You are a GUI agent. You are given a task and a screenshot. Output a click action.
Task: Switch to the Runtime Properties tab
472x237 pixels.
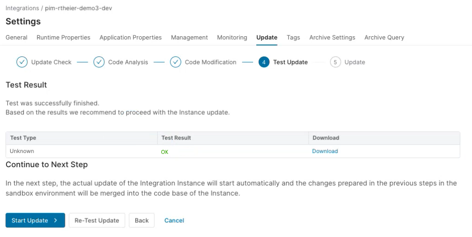click(x=63, y=38)
